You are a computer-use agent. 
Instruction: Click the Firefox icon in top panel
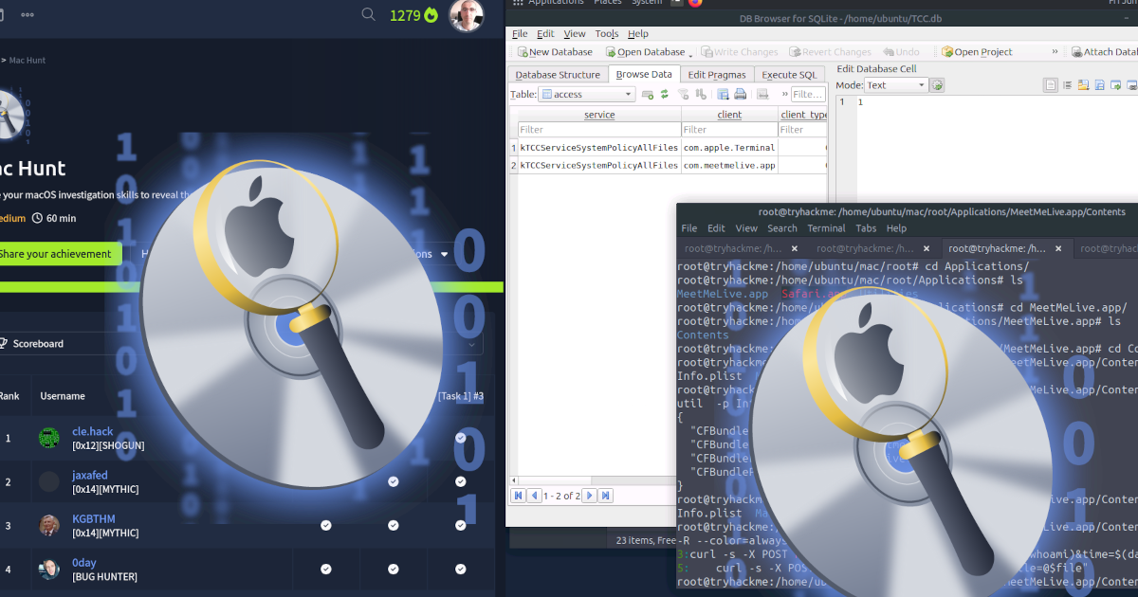coord(695,3)
